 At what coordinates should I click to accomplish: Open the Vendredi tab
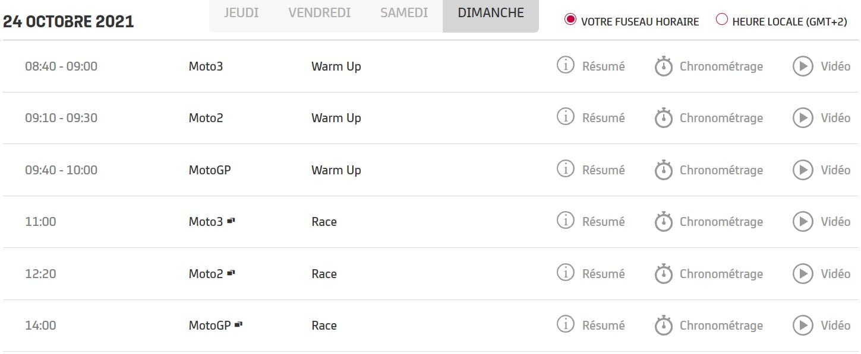(x=319, y=13)
